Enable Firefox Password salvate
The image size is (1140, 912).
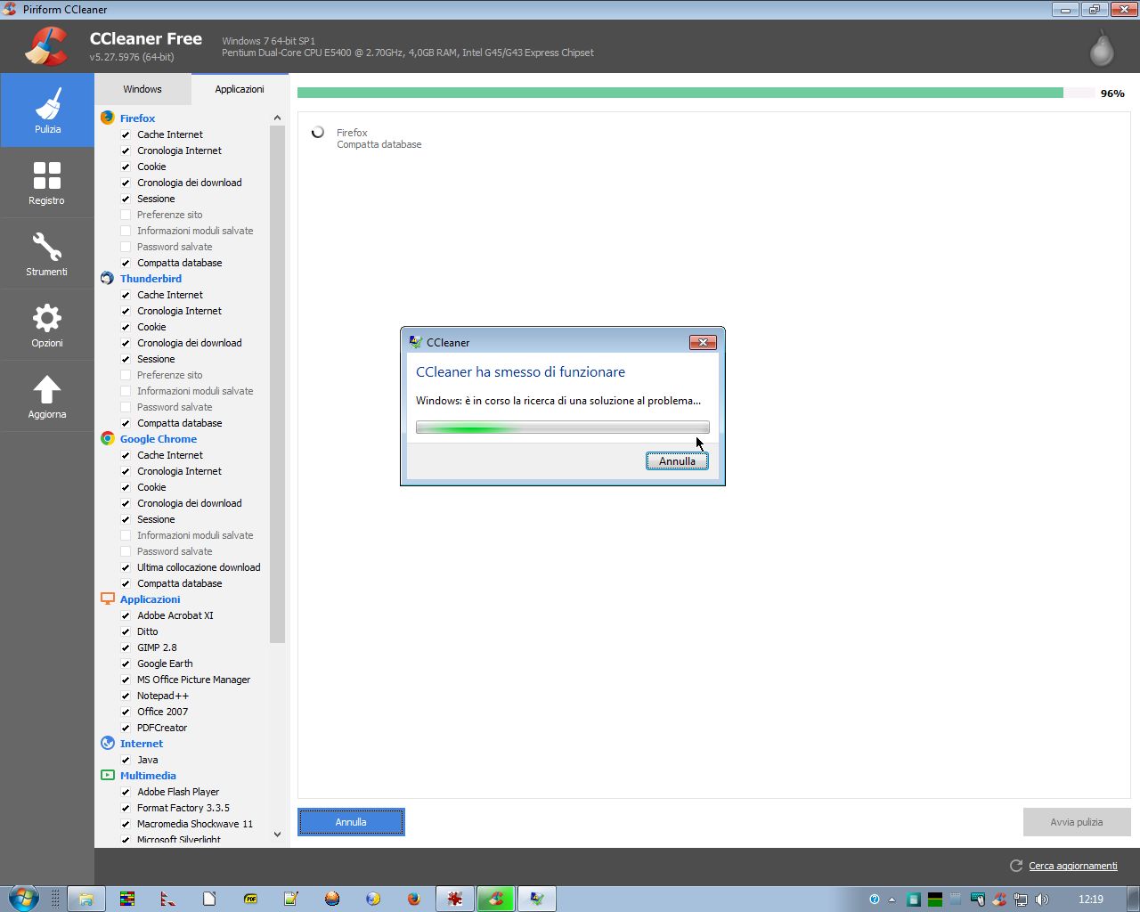click(126, 247)
